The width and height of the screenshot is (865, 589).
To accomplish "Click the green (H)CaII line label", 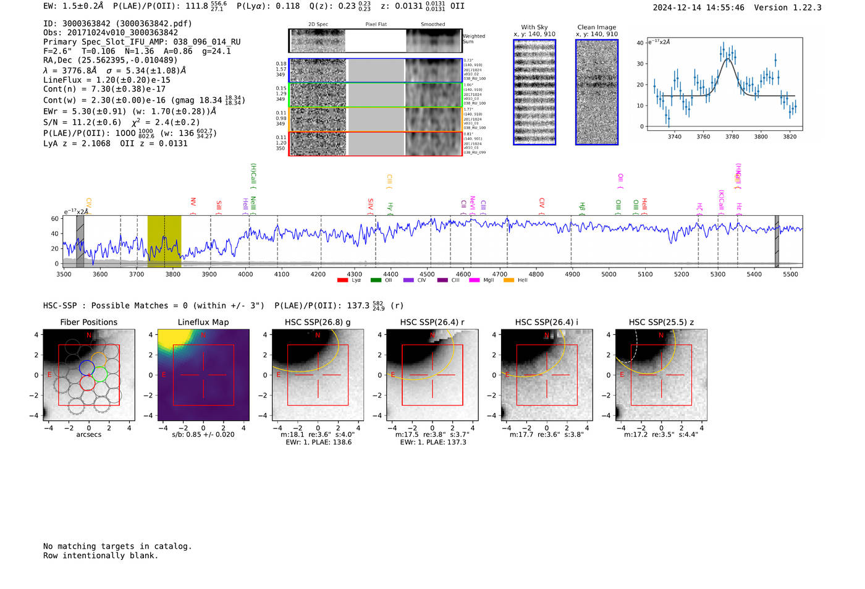I will click(253, 175).
